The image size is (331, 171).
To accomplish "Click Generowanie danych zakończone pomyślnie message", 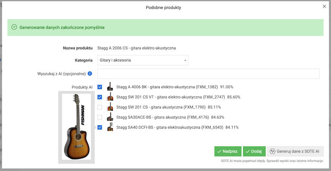I will 62,27.
